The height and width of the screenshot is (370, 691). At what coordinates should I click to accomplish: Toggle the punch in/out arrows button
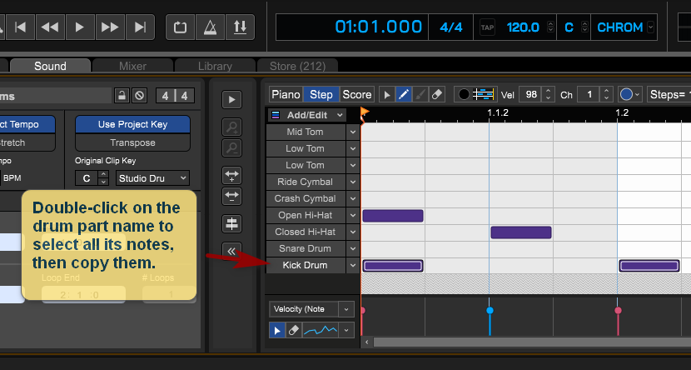tap(240, 27)
